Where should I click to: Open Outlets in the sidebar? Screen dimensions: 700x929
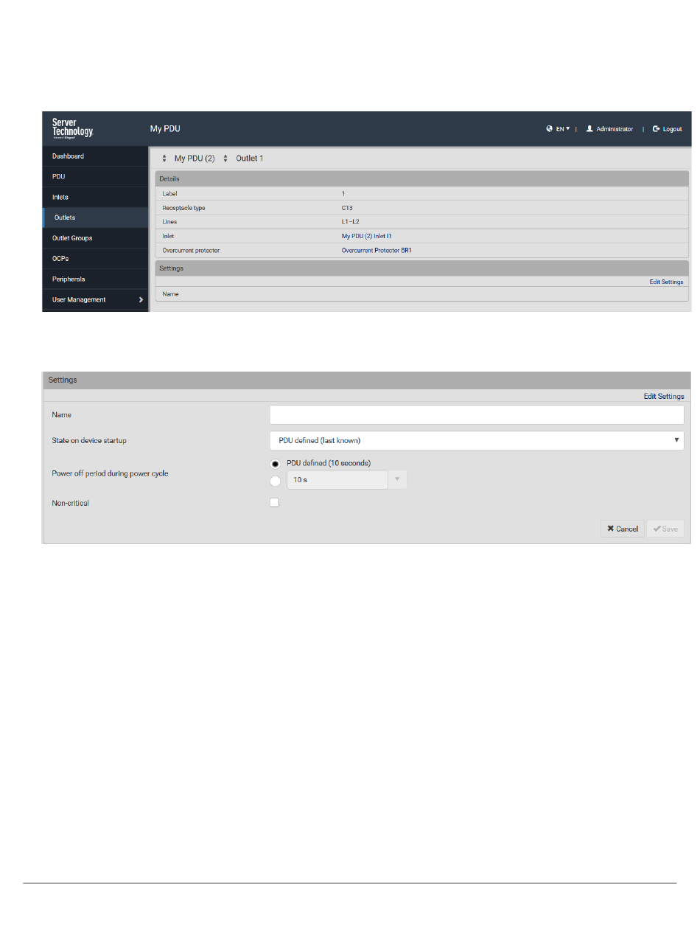96,218
